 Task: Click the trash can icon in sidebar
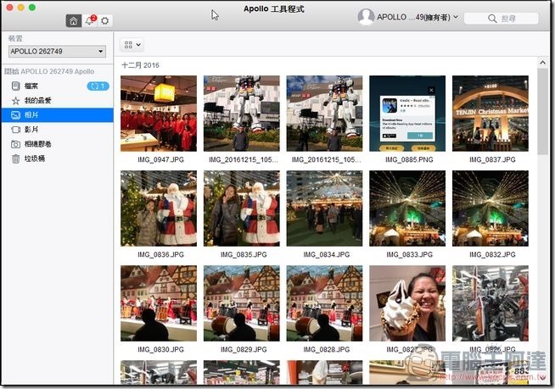(x=15, y=158)
